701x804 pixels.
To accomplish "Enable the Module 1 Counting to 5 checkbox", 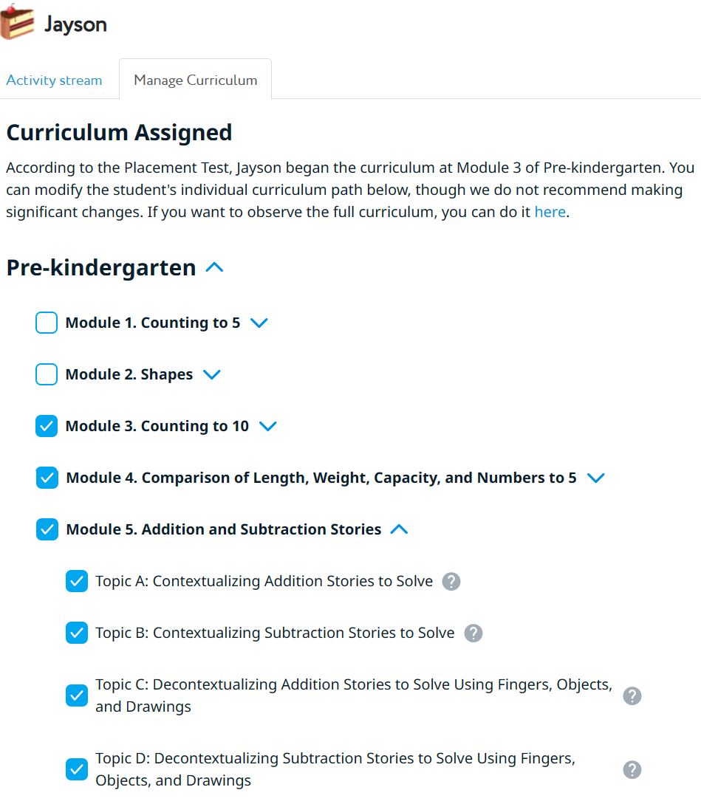I will (47, 323).
